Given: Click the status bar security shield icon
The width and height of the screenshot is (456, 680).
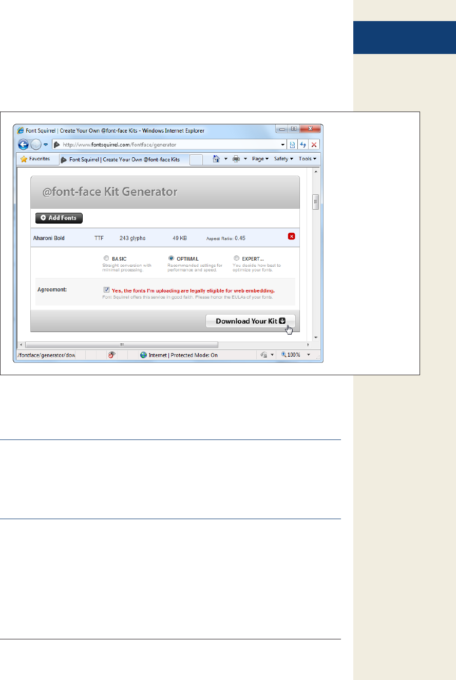Looking at the screenshot, I should pos(263,355).
